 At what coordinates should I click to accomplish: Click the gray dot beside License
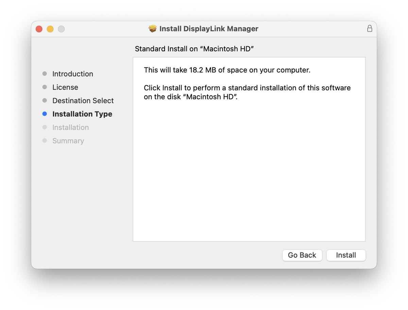click(x=45, y=87)
